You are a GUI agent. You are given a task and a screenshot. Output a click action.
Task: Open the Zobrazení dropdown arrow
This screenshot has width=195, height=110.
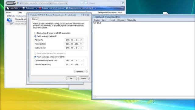click(x=36, y=8)
